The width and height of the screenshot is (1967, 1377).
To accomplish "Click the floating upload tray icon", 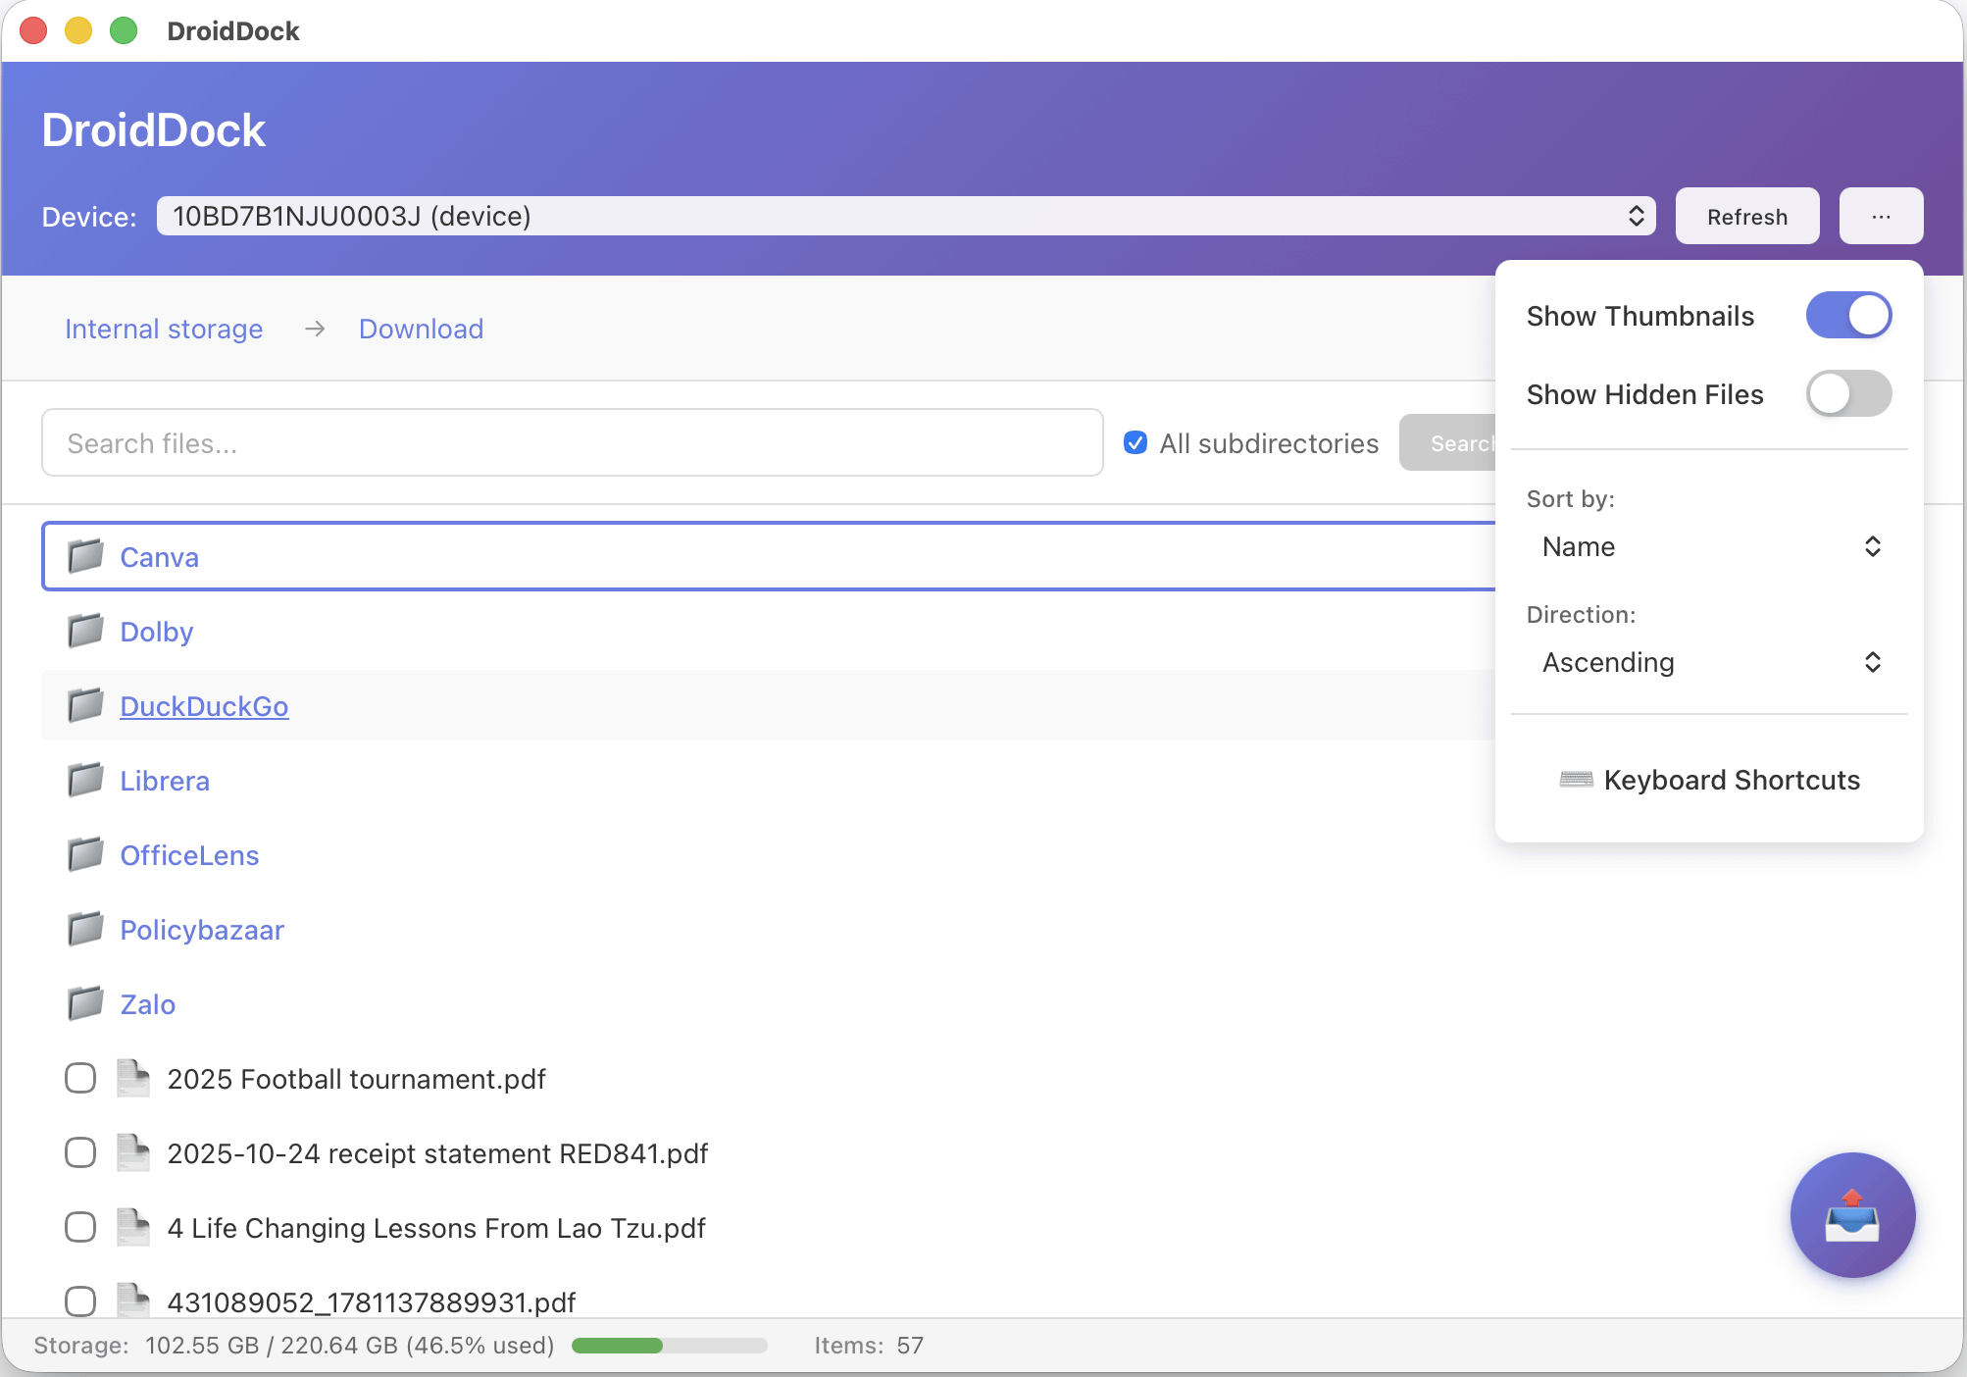I will (x=1851, y=1215).
